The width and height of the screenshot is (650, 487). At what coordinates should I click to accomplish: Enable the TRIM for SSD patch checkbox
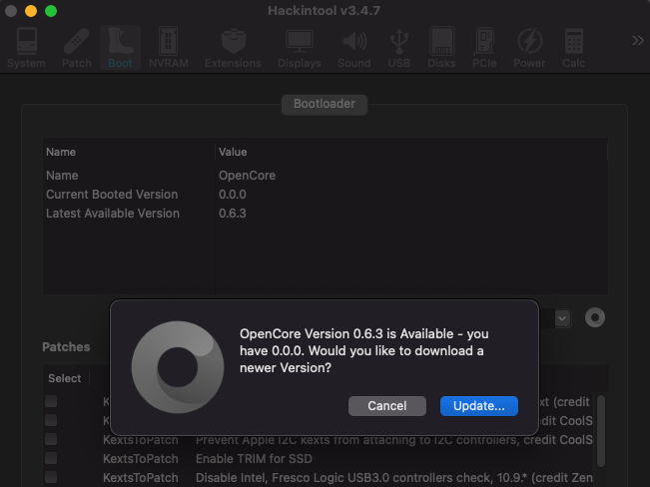[x=51, y=458]
